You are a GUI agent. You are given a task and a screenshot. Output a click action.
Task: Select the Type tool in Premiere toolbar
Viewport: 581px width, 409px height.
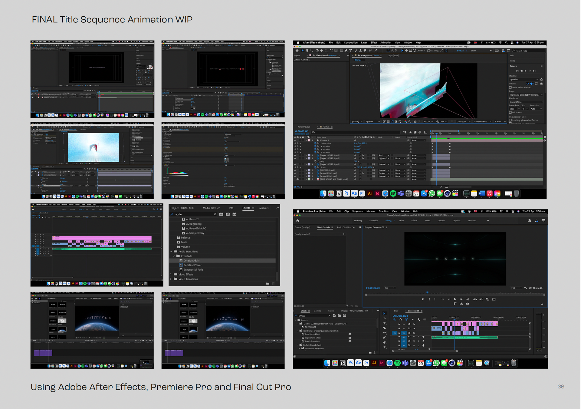[x=385, y=347]
